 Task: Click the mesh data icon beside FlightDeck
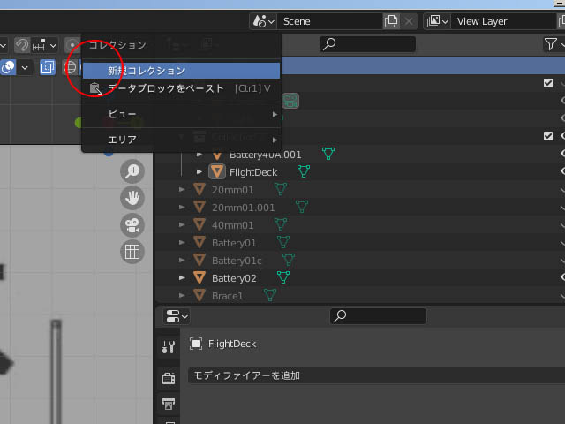pos(304,171)
